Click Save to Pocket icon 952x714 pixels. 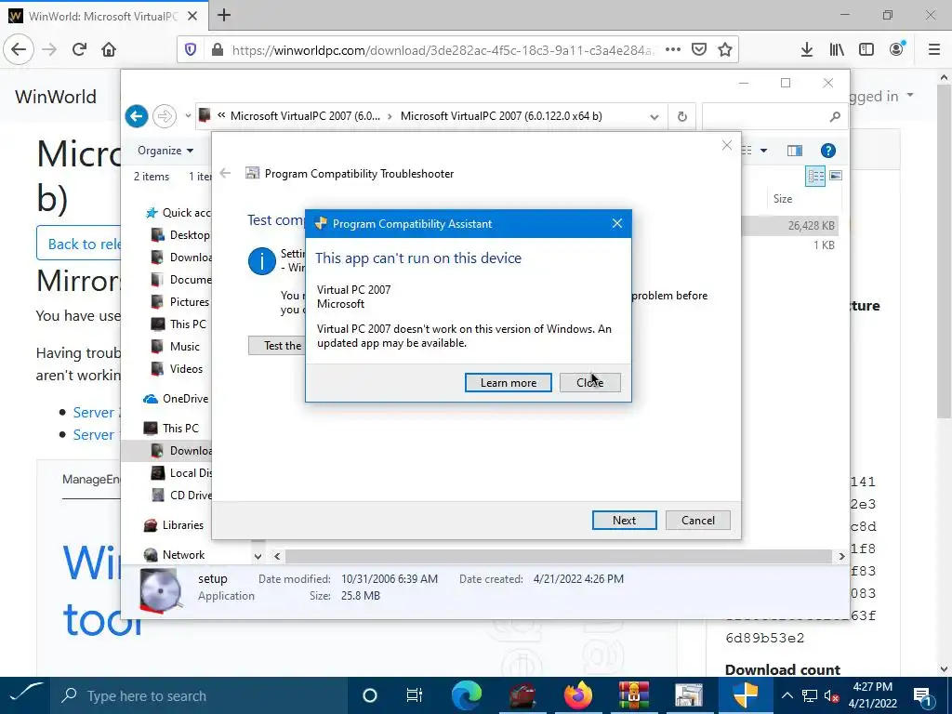(x=699, y=50)
